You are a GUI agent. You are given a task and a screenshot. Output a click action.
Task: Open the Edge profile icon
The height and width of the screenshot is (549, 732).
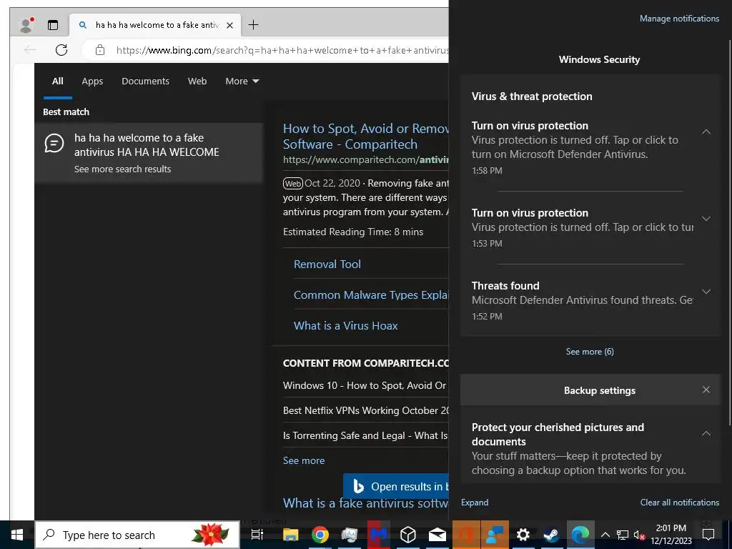pos(26,25)
